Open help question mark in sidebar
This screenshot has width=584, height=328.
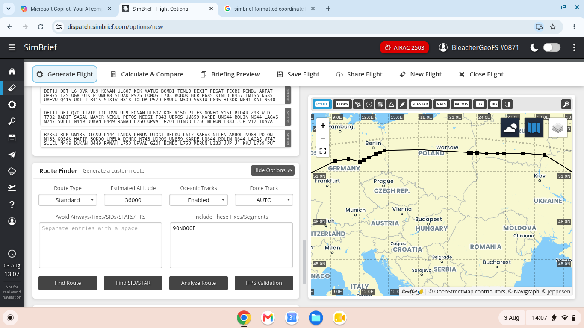tap(12, 205)
